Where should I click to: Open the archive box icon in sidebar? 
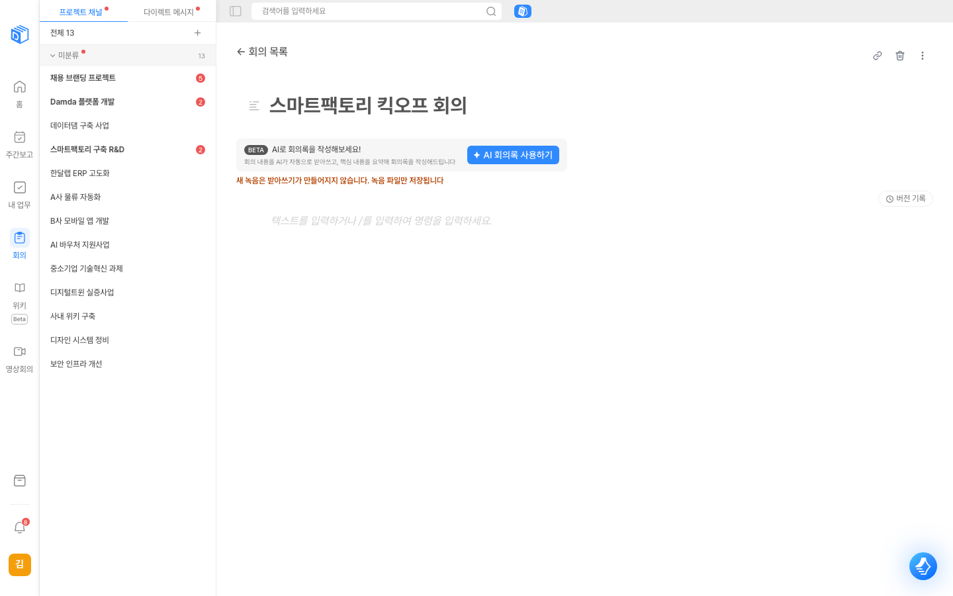point(19,481)
